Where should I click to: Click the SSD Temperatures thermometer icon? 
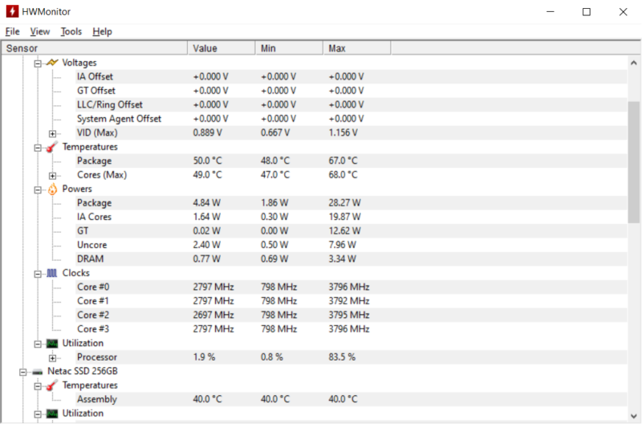click(x=51, y=385)
